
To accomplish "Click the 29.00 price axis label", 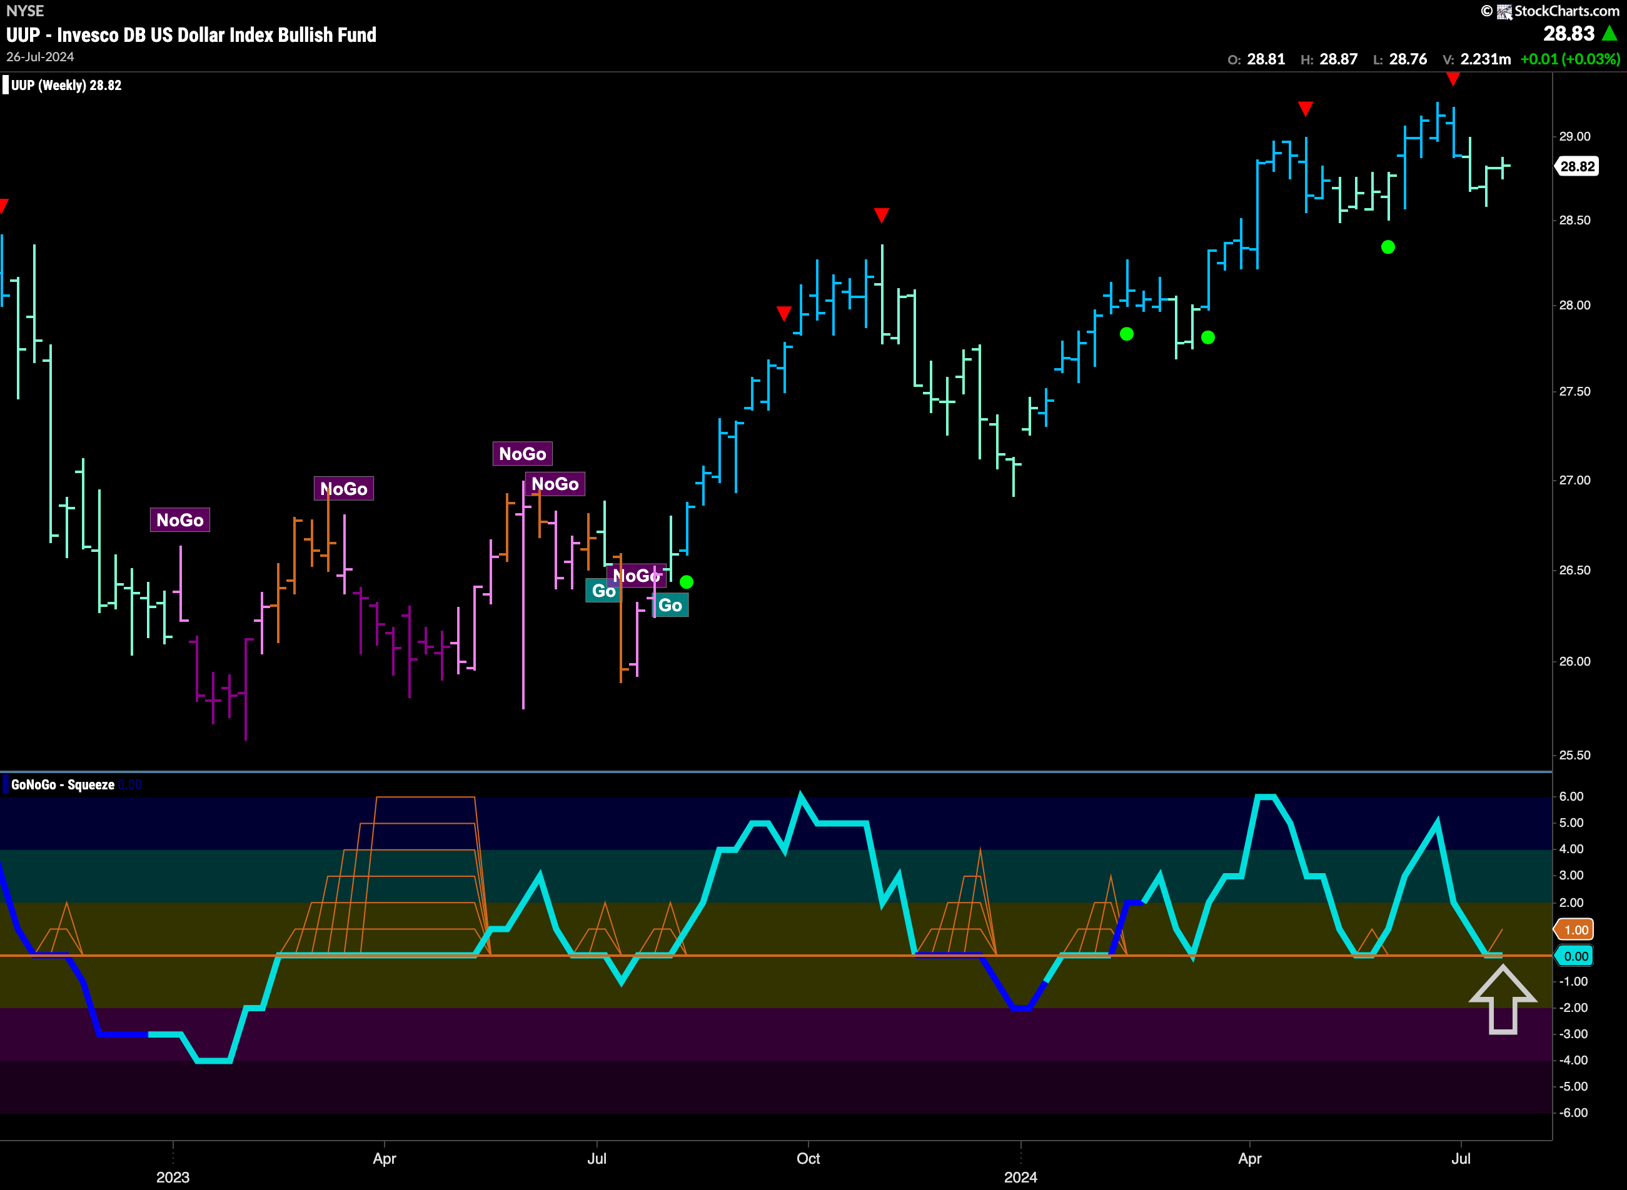I will (x=1574, y=136).
